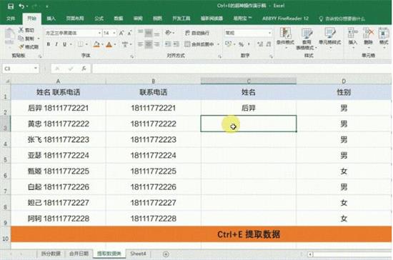
Task: Click the align left icon
Action: 140,44
